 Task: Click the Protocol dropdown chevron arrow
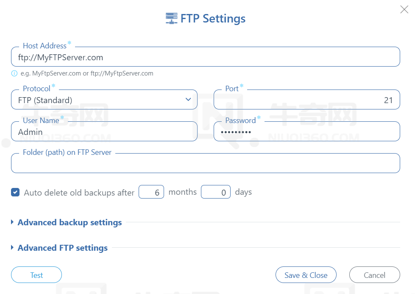pos(188,99)
